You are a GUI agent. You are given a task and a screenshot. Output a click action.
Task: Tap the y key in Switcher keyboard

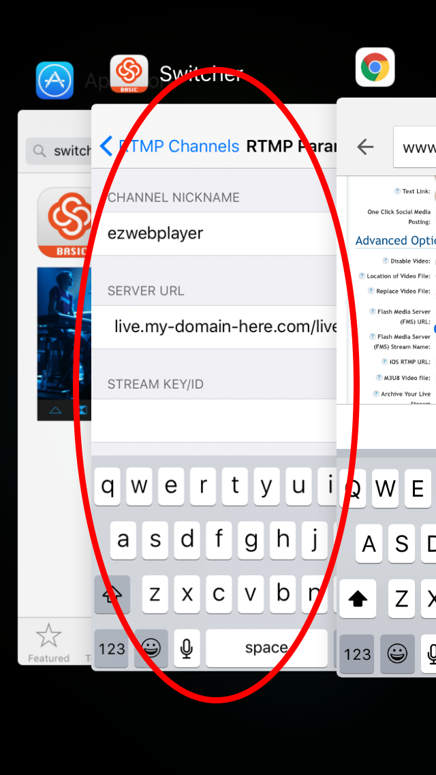(266, 487)
